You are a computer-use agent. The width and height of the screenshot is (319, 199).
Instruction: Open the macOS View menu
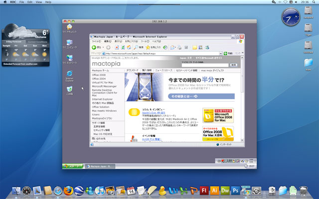pyautogui.click(x=39, y=2)
